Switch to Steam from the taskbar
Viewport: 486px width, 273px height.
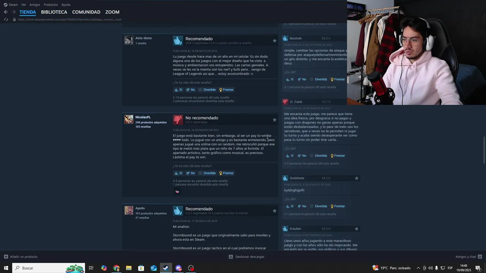(166, 268)
